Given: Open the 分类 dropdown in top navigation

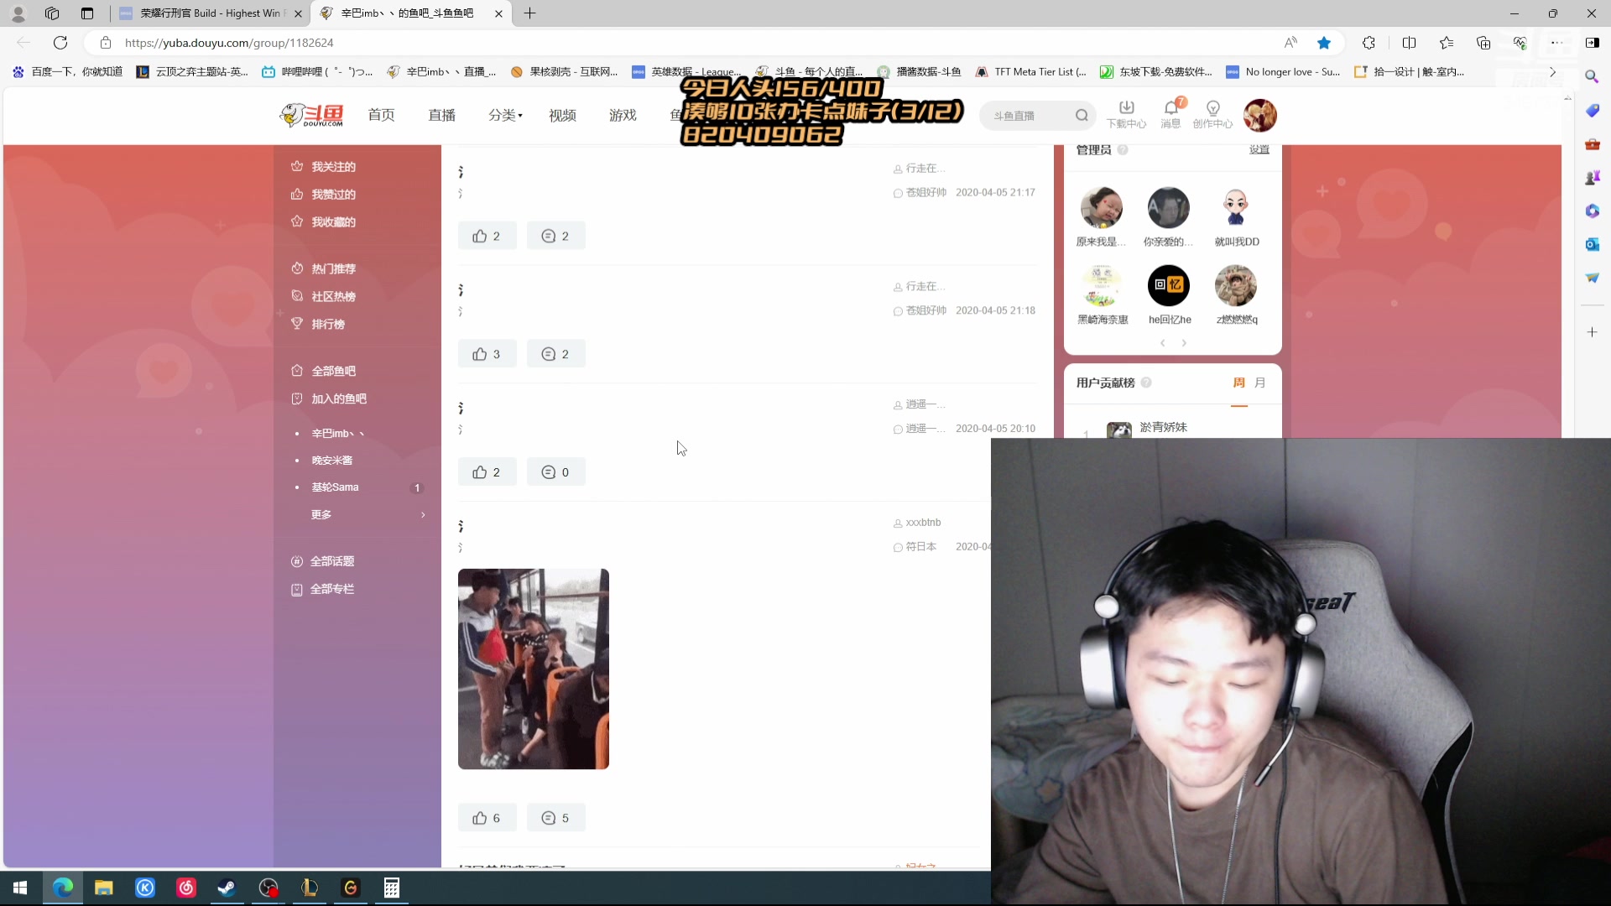Looking at the screenshot, I should (x=504, y=115).
